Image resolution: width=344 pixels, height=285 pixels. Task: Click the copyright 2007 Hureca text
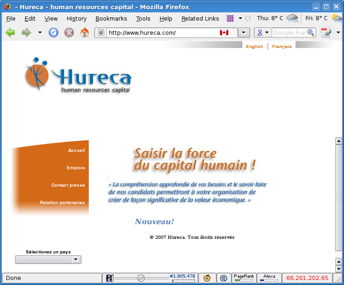[192, 237]
